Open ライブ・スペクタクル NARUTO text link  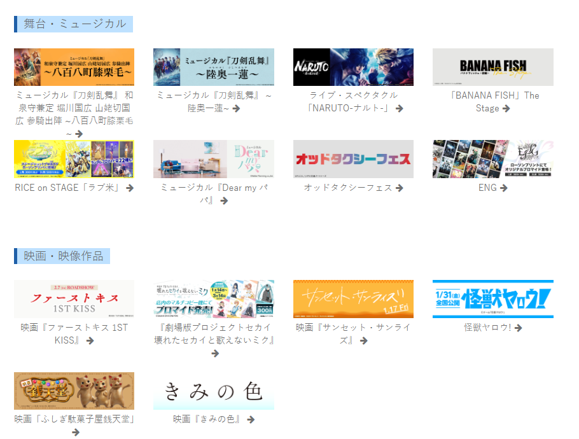(x=353, y=102)
